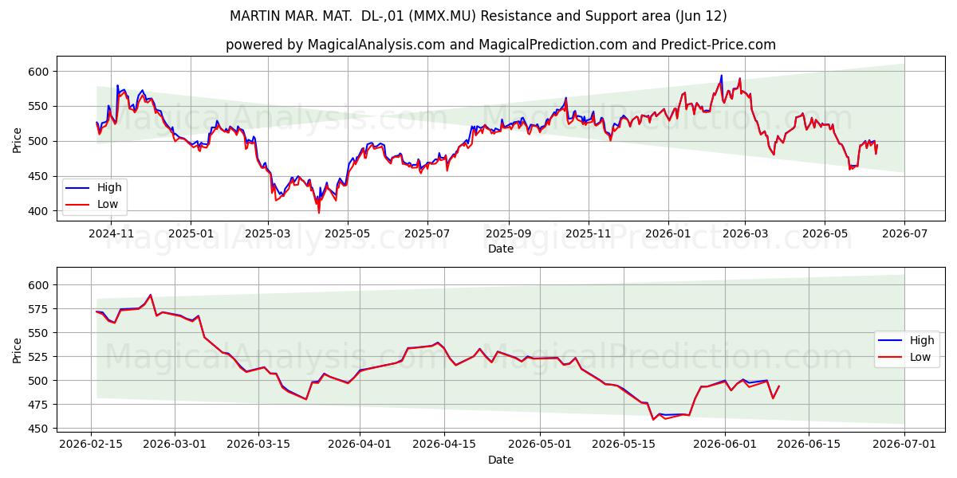957x478 pixels.
Task: Click the '475' y-axis label in the lower chart
Action: (x=40, y=405)
